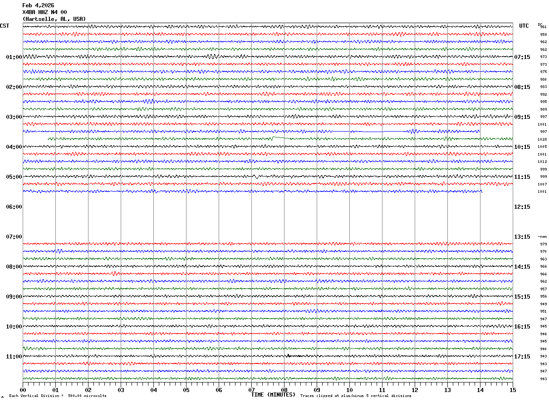Click the UTC time label 13:15
Viewport: 549px width, 402px height.
(522, 237)
